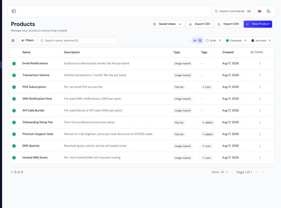Select the Archived status tab
The width and height of the screenshot is (281, 208).
pos(261,41)
